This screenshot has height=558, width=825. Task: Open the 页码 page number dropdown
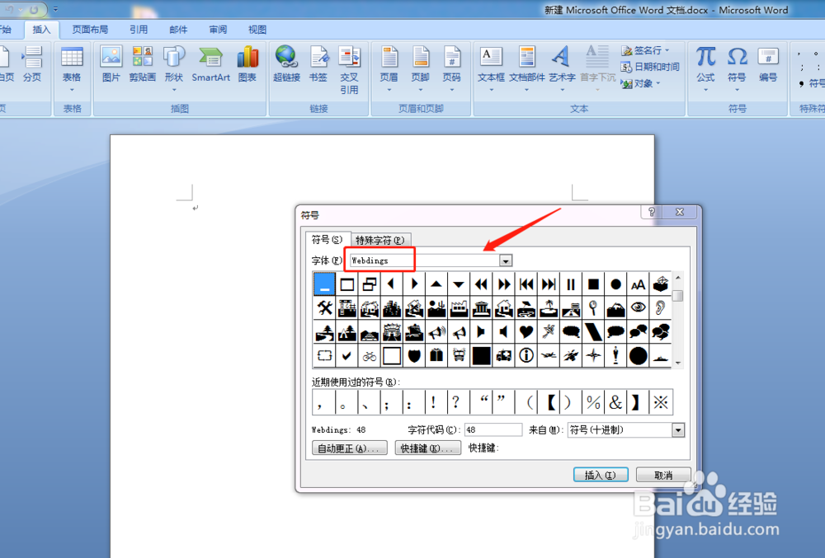451,68
